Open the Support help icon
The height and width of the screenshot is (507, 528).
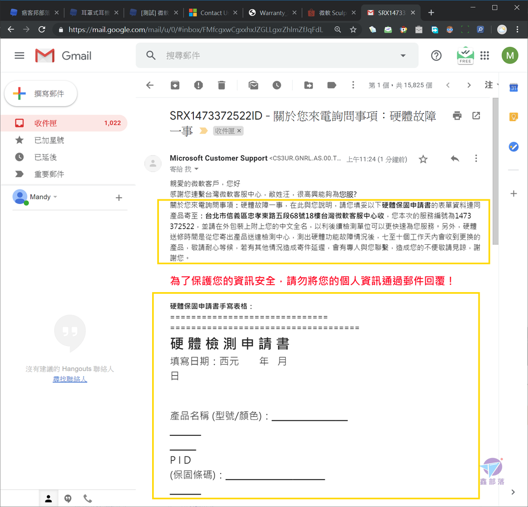point(436,56)
